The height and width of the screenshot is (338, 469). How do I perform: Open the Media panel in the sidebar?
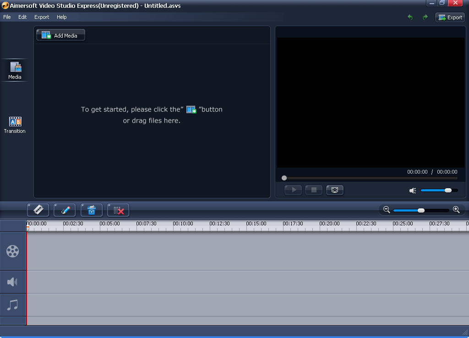(15, 70)
